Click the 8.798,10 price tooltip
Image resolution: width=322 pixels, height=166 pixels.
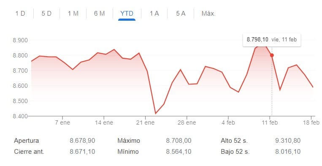click(x=272, y=39)
